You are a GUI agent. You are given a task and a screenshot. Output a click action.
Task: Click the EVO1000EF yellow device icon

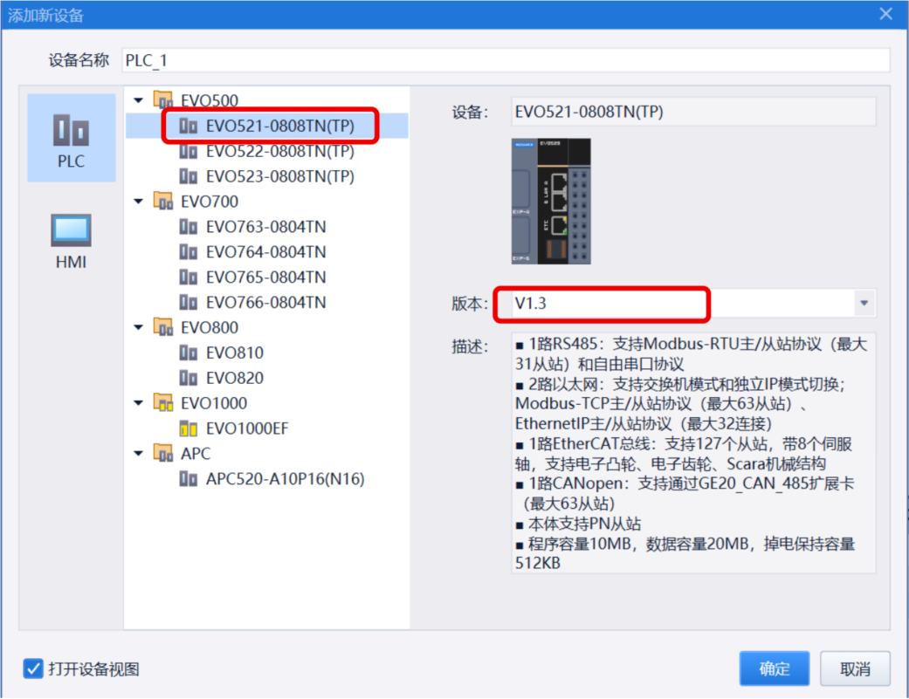tap(188, 428)
